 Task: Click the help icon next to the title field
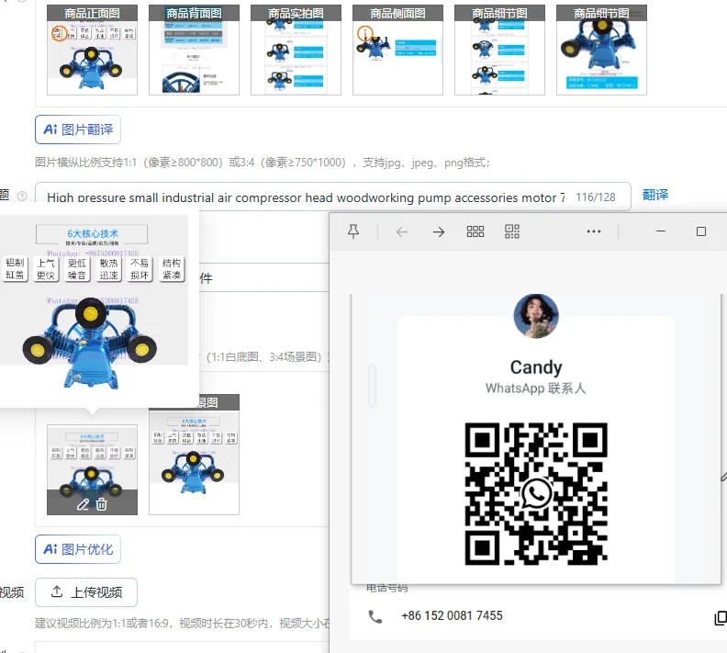(x=22, y=196)
